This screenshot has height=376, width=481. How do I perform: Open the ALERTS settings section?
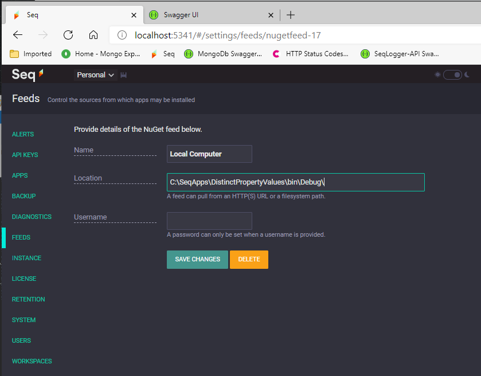23,134
